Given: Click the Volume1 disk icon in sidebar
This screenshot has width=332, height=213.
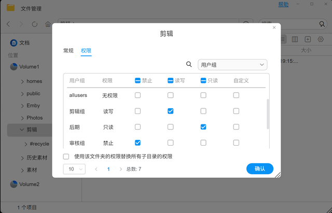Looking at the screenshot, I should pyautogui.click(x=14, y=67).
